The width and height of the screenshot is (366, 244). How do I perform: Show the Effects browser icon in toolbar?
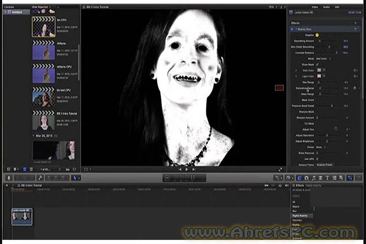(x=299, y=178)
